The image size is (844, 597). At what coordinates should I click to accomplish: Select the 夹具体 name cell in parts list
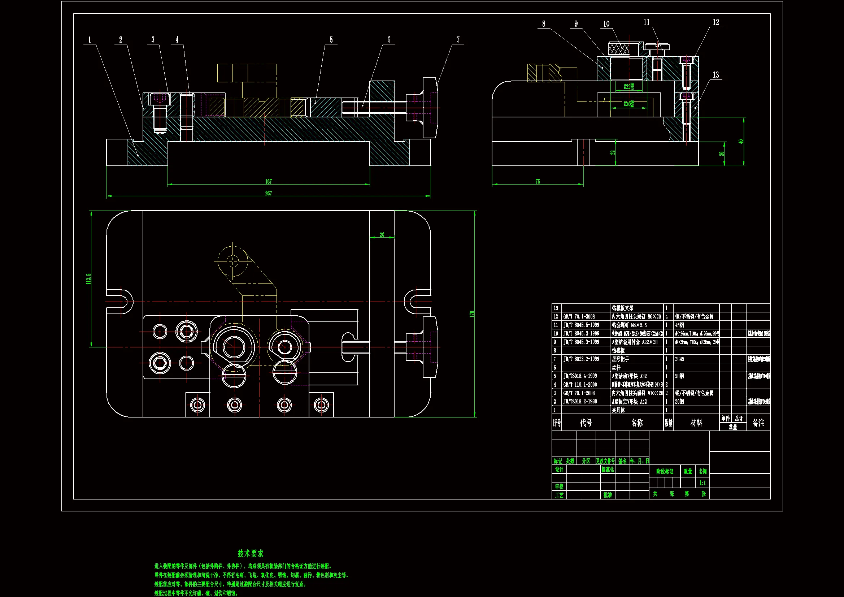(618, 410)
